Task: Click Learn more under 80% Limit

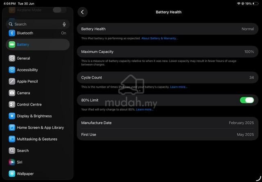Action: [x=145, y=110]
